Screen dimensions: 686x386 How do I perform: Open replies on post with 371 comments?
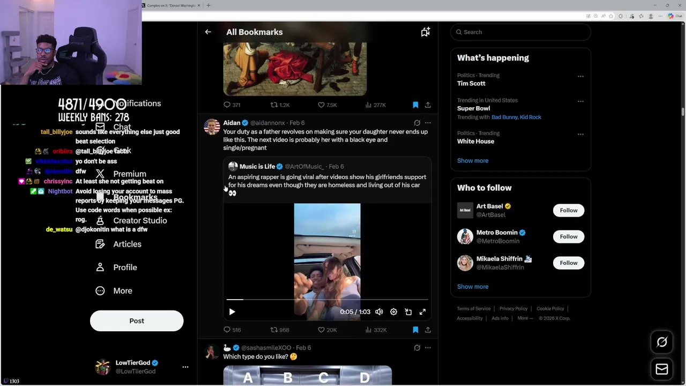click(x=232, y=105)
